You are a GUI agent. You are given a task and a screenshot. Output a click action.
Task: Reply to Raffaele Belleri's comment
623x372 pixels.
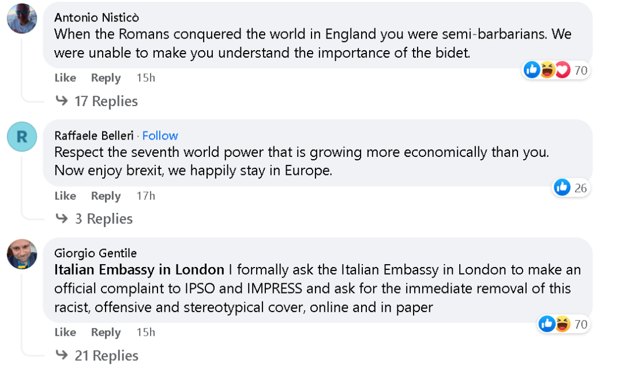point(106,196)
